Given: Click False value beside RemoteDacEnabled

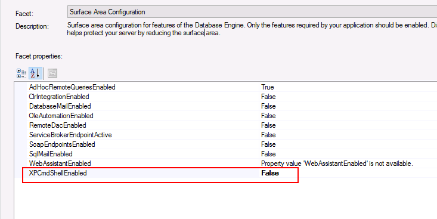Looking at the screenshot, I should point(268,125).
